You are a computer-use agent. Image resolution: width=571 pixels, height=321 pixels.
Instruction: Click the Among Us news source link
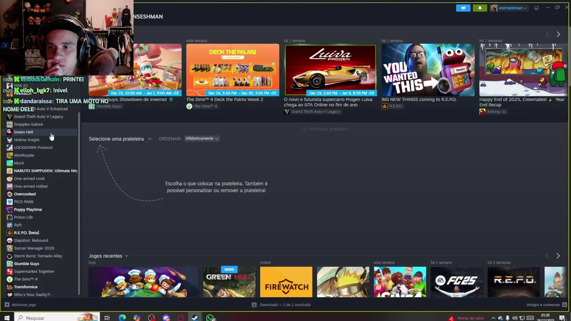pos(496,111)
